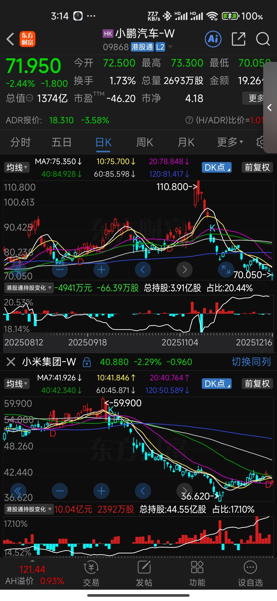
Task: Tap the lock icon beside 小米集团-W
Action: [87, 362]
